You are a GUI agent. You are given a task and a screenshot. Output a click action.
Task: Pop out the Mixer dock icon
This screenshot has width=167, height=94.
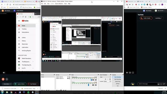coord(98,75)
